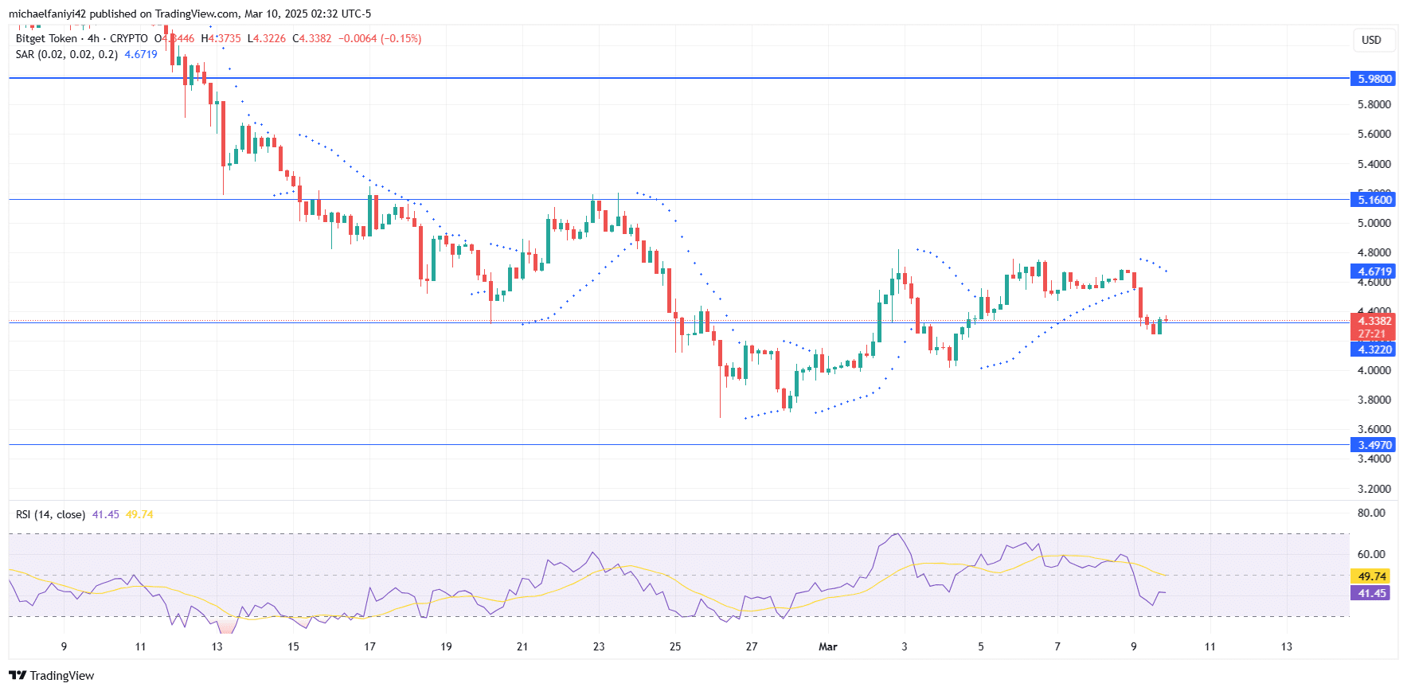Click the 5 label on the date axis

tap(981, 646)
